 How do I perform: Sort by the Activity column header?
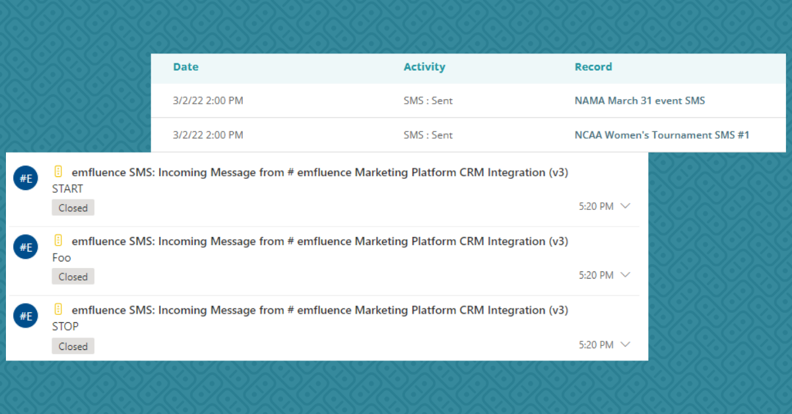coord(424,67)
